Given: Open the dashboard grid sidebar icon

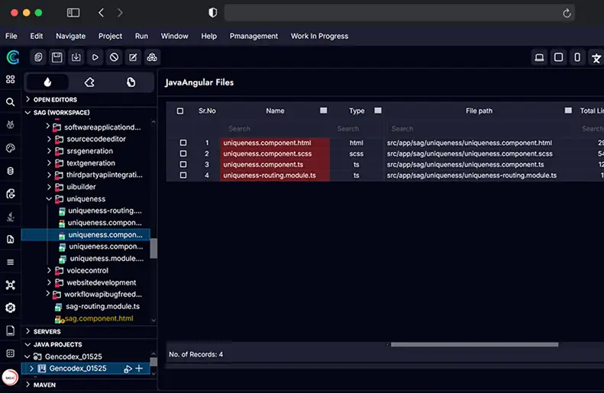Looking at the screenshot, I should [x=11, y=79].
